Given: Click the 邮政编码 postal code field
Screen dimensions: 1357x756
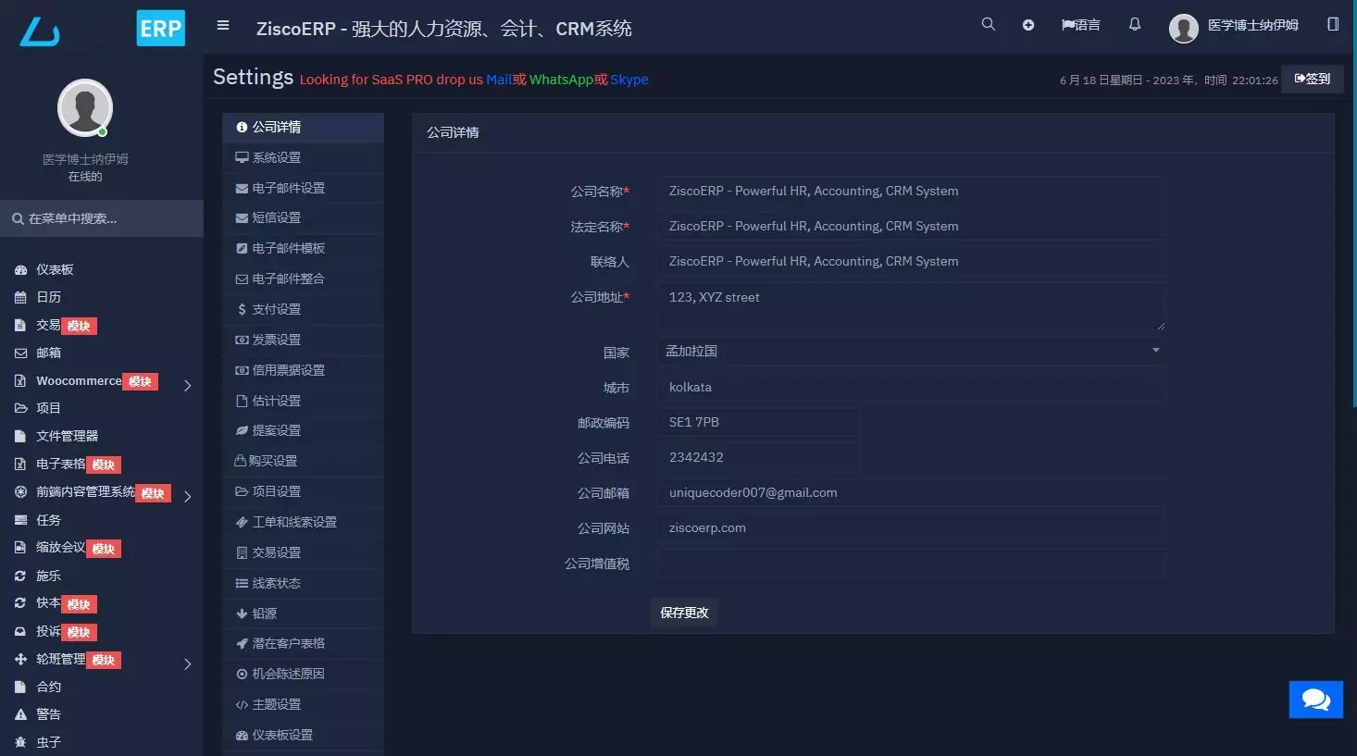Looking at the screenshot, I should click(x=758, y=422).
